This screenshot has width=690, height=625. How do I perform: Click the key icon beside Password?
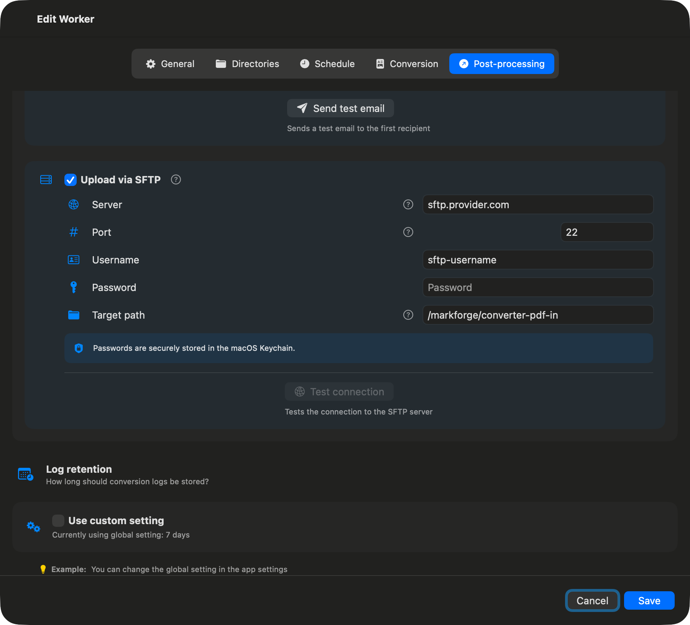(x=74, y=287)
